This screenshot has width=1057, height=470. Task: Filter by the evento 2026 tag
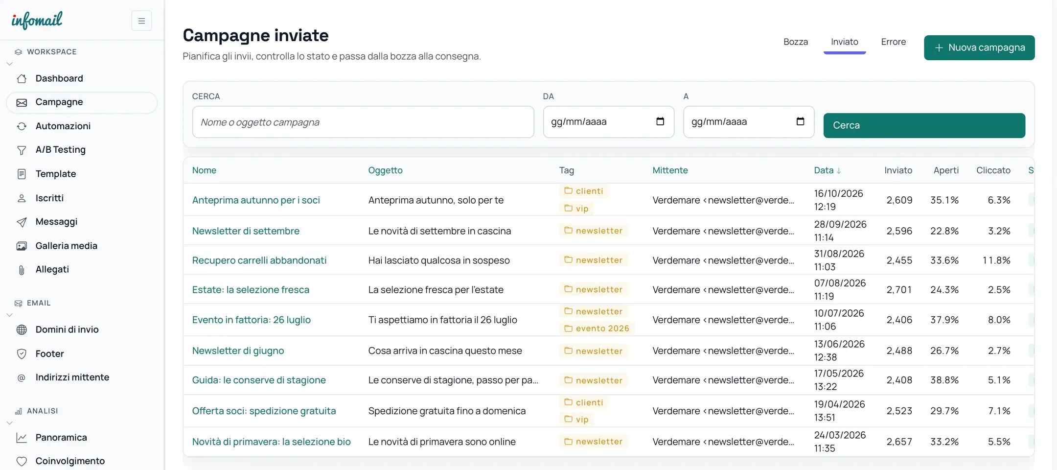(597, 329)
